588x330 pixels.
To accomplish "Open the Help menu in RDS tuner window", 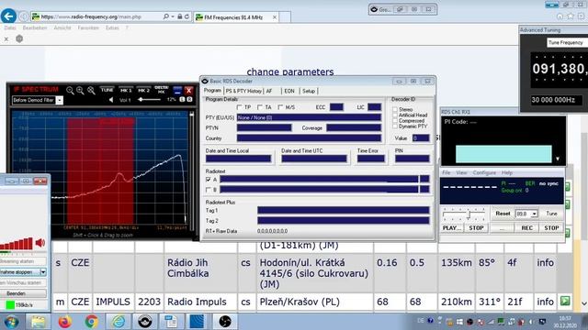I will coord(506,173).
